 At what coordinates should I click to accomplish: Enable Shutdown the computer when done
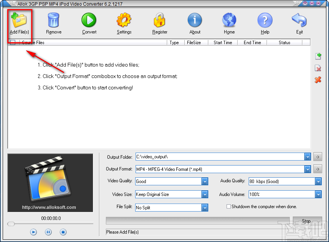(228, 207)
